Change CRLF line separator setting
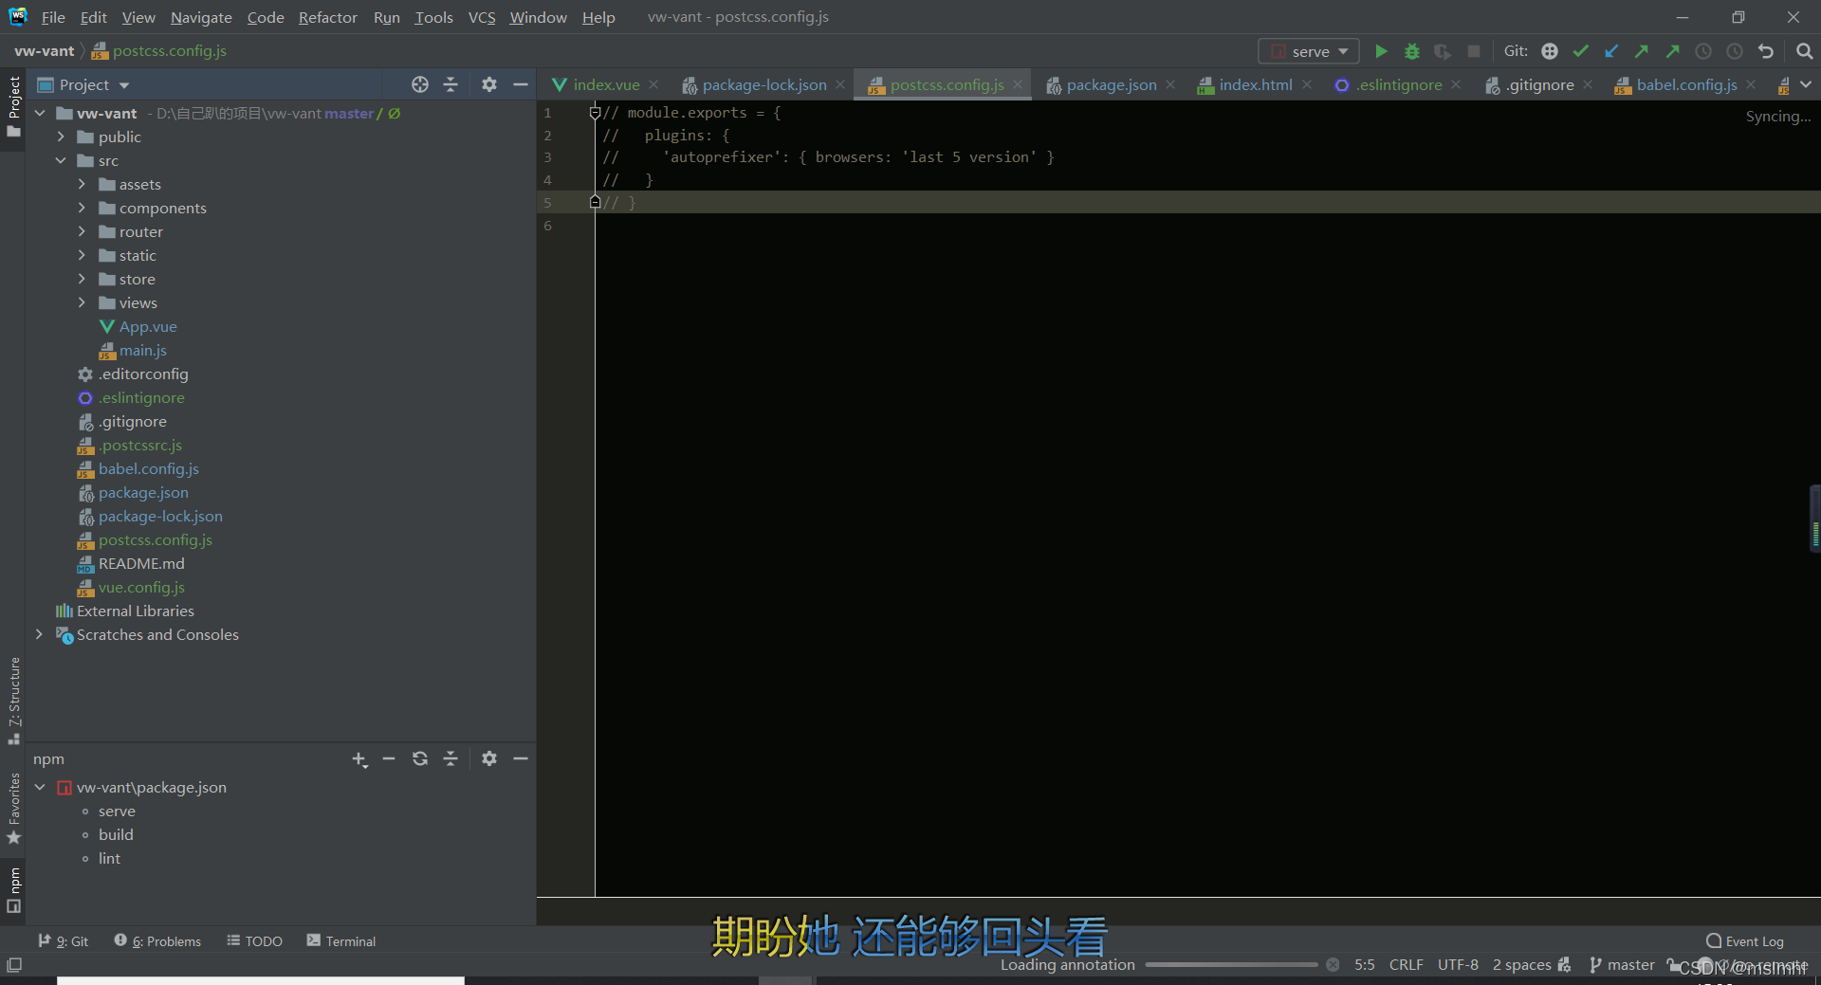 click(1406, 965)
